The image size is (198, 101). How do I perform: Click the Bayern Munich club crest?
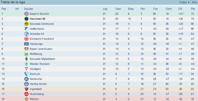coord(26,14)
